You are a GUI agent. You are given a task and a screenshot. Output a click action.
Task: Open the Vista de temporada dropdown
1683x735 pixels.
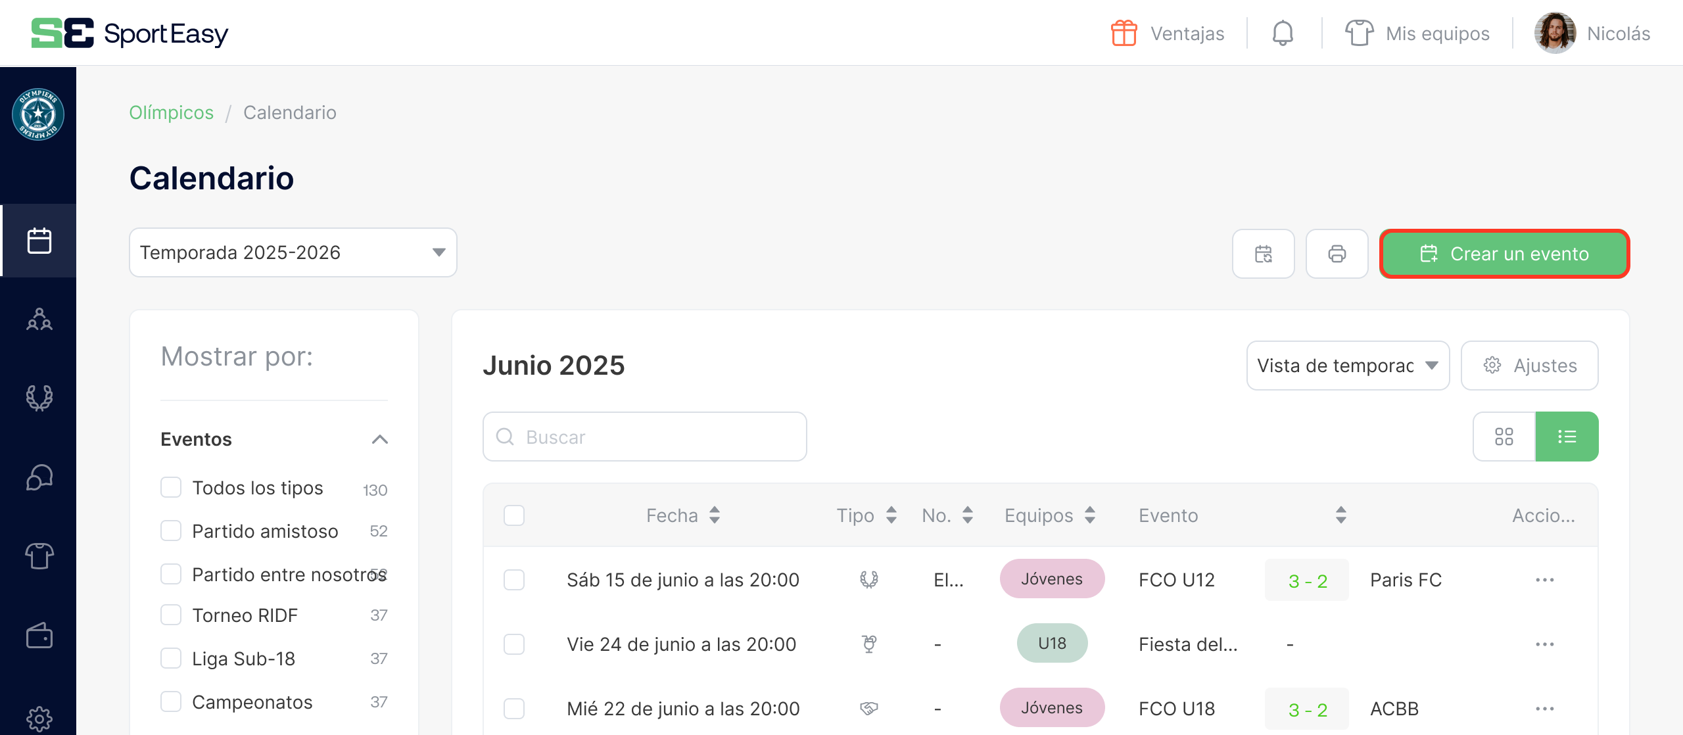pyautogui.click(x=1347, y=366)
